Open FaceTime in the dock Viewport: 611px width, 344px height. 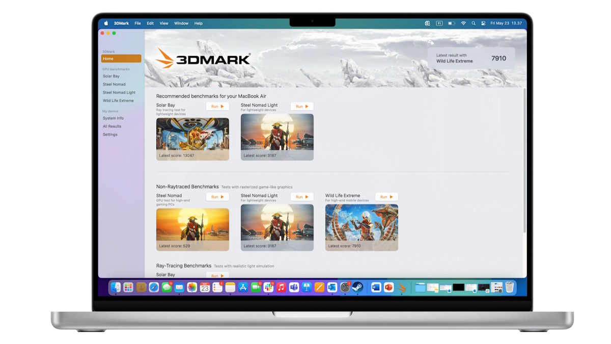[x=256, y=287]
